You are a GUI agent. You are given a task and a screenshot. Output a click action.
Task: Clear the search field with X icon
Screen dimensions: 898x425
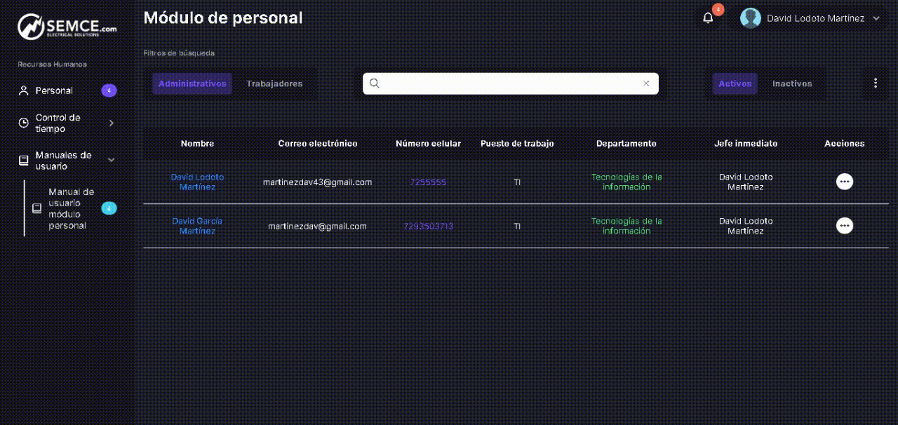point(646,83)
